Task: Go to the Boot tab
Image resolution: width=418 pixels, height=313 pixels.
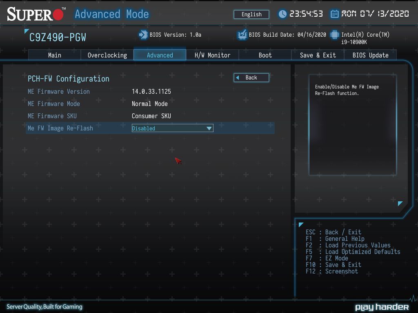Action: (265, 55)
